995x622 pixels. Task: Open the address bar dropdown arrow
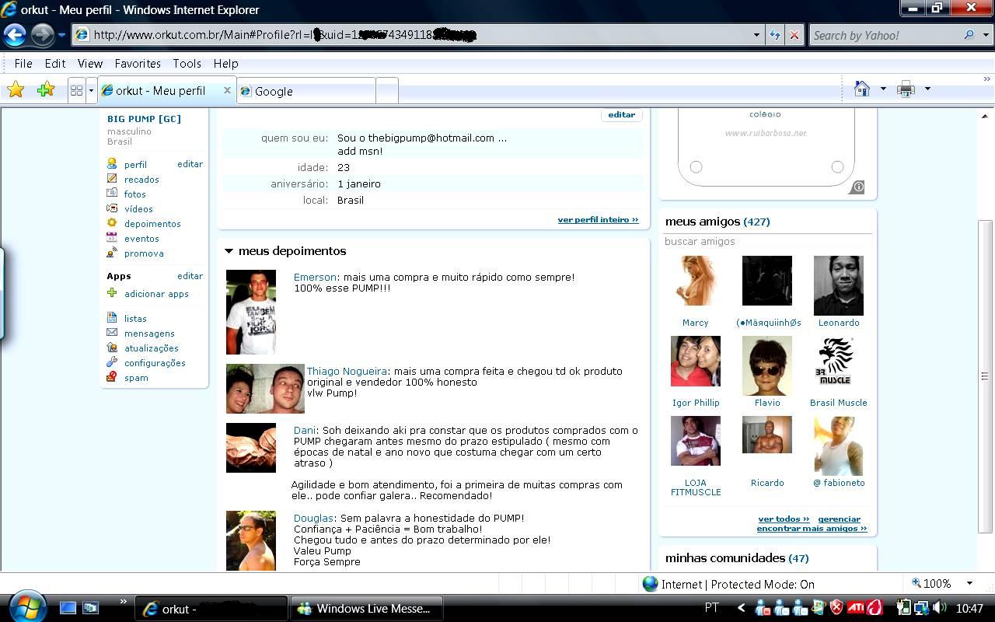(x=756, y=35)
